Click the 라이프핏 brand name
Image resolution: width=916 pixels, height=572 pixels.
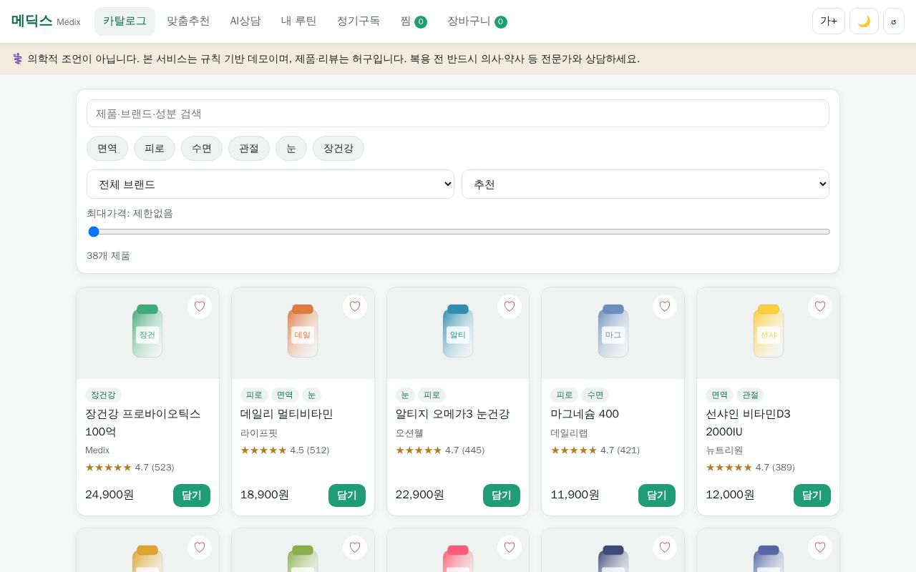[259, 433]
